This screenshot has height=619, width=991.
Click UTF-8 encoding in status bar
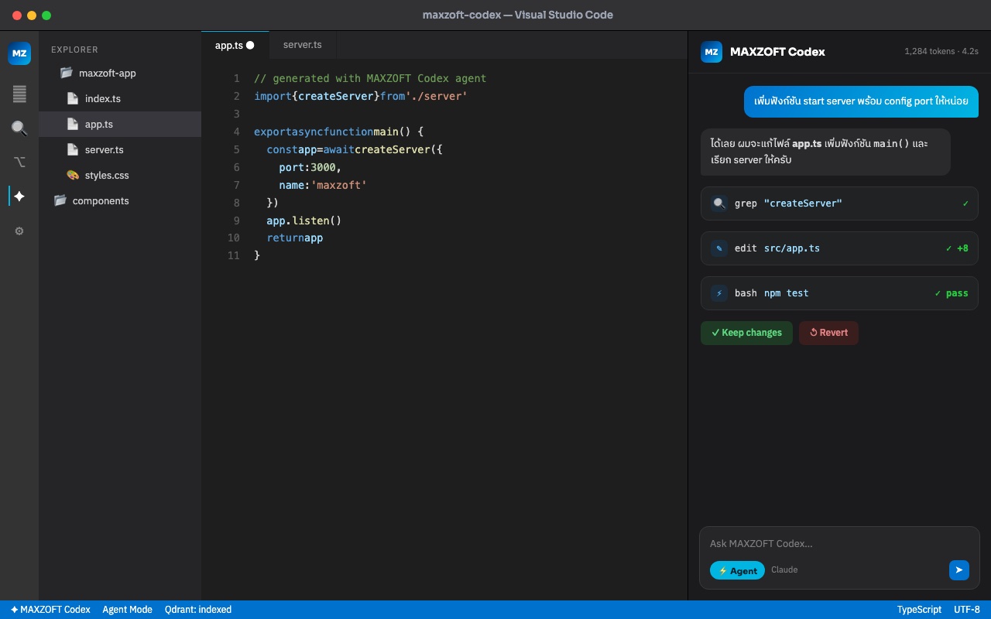coord(967,610)
